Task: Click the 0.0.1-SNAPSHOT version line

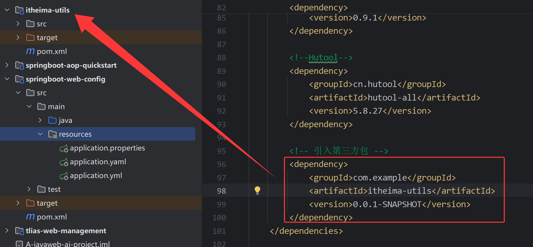Action: pyautogui.click(x=390, y=204)
